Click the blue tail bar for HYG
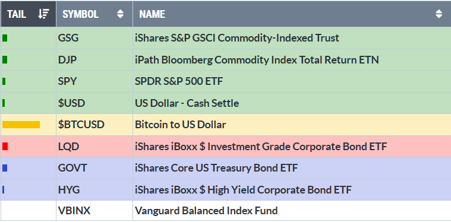451x222 pixels. [x=3, y=190]
